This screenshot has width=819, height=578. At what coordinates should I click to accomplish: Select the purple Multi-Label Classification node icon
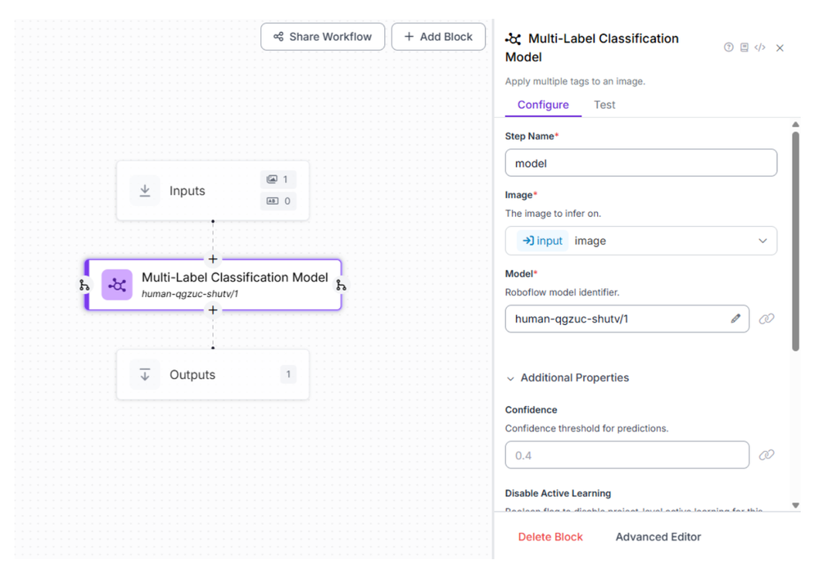click(117, 284)
